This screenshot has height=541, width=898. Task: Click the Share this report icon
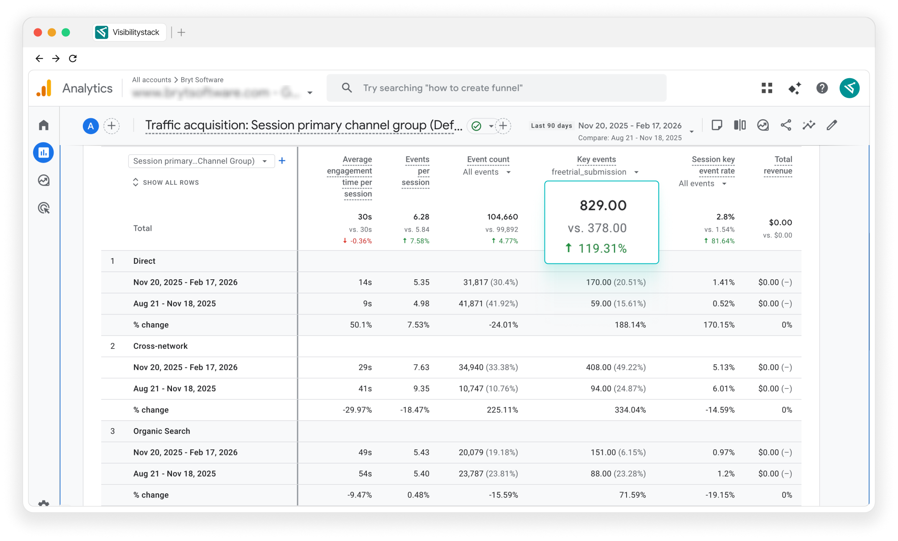coord(786,125)
